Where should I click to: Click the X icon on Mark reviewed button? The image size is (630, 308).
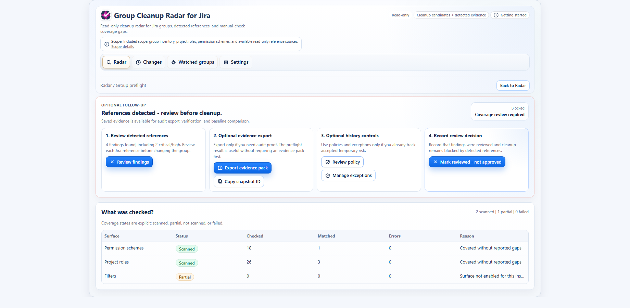[x=436, y=162]
